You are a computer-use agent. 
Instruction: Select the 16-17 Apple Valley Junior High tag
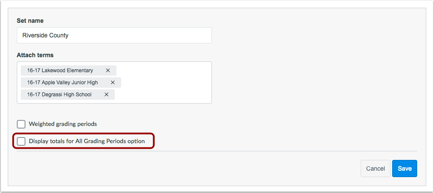[62, 83]
